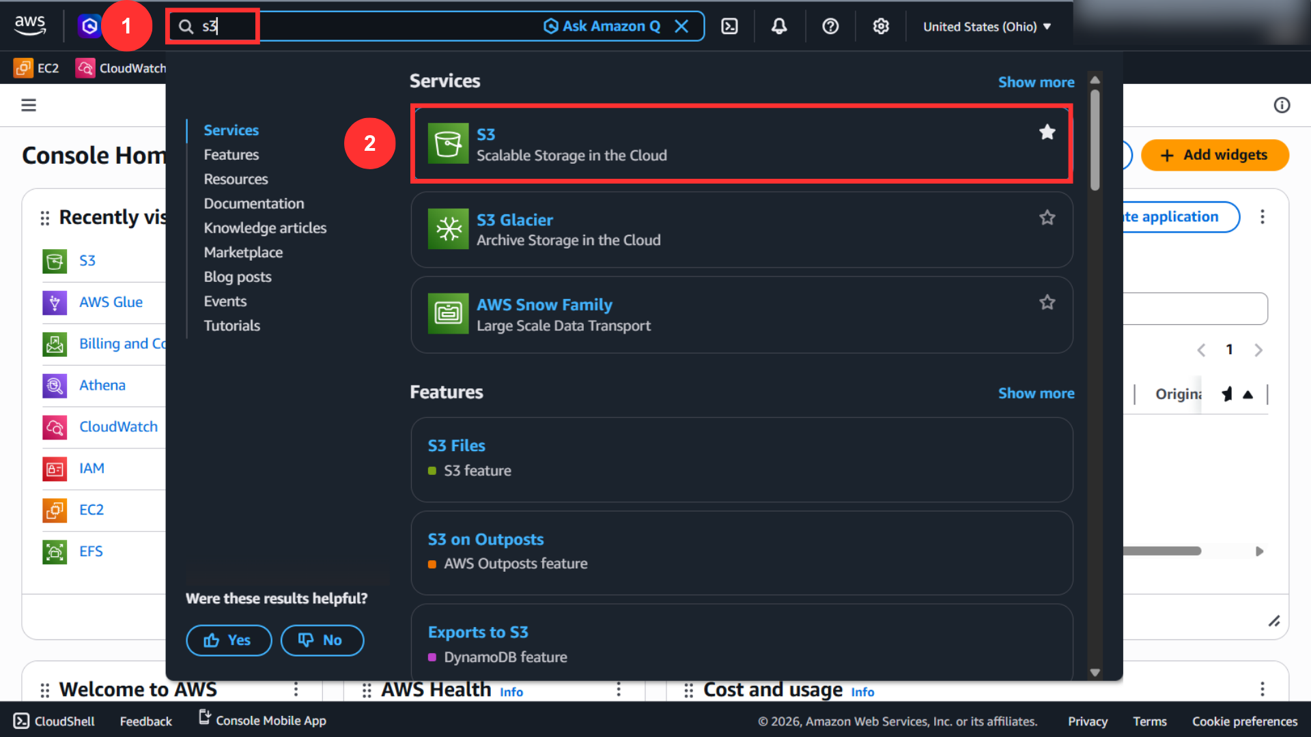Open the Amazon Q purple icon
1311x737 pixels.
89,26
